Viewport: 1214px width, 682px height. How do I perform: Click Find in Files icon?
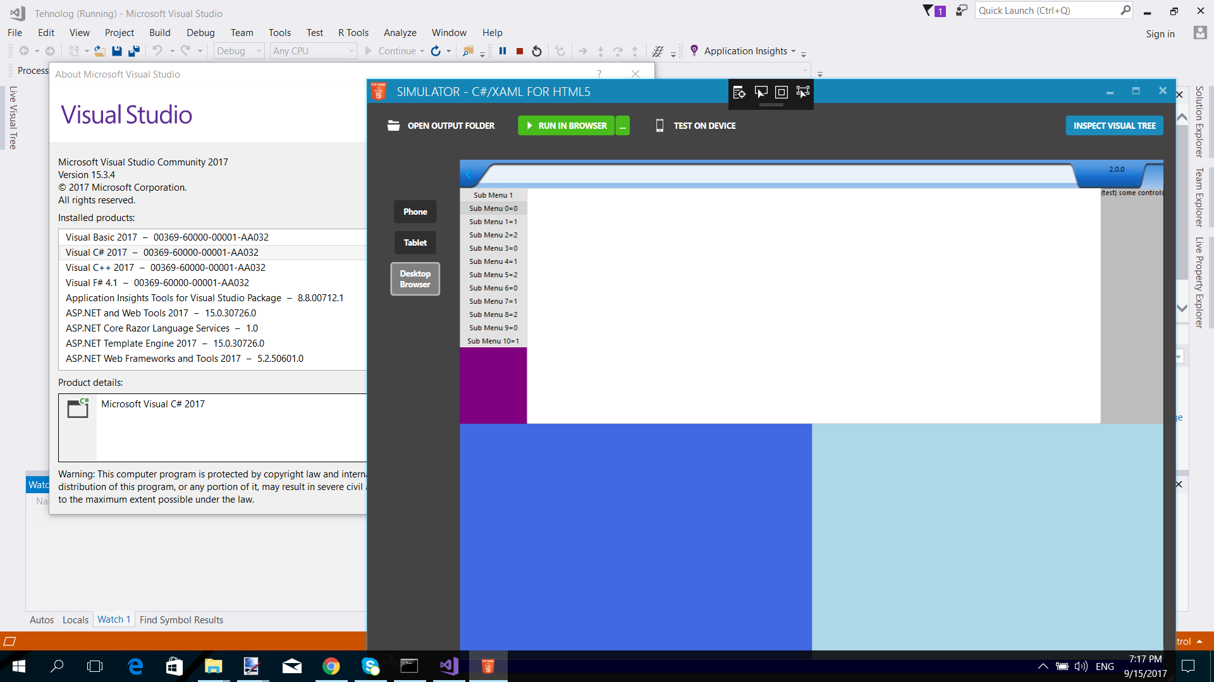click(x=468, y=51)
